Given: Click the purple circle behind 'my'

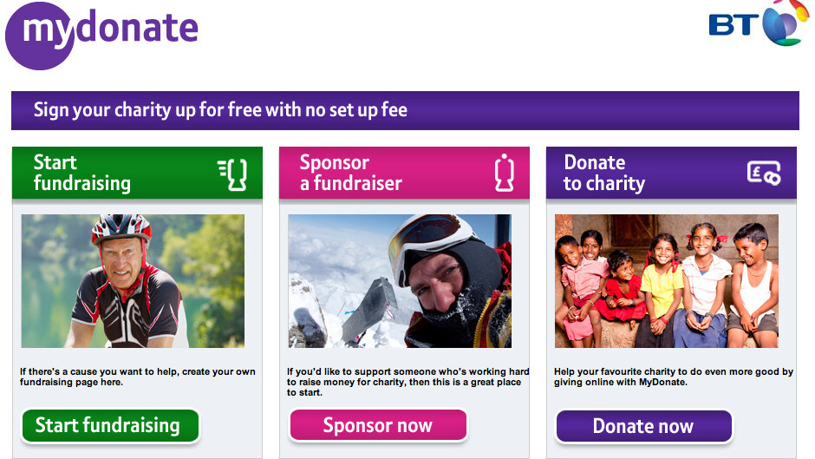Looking at the screenshot, I should 40,36.
